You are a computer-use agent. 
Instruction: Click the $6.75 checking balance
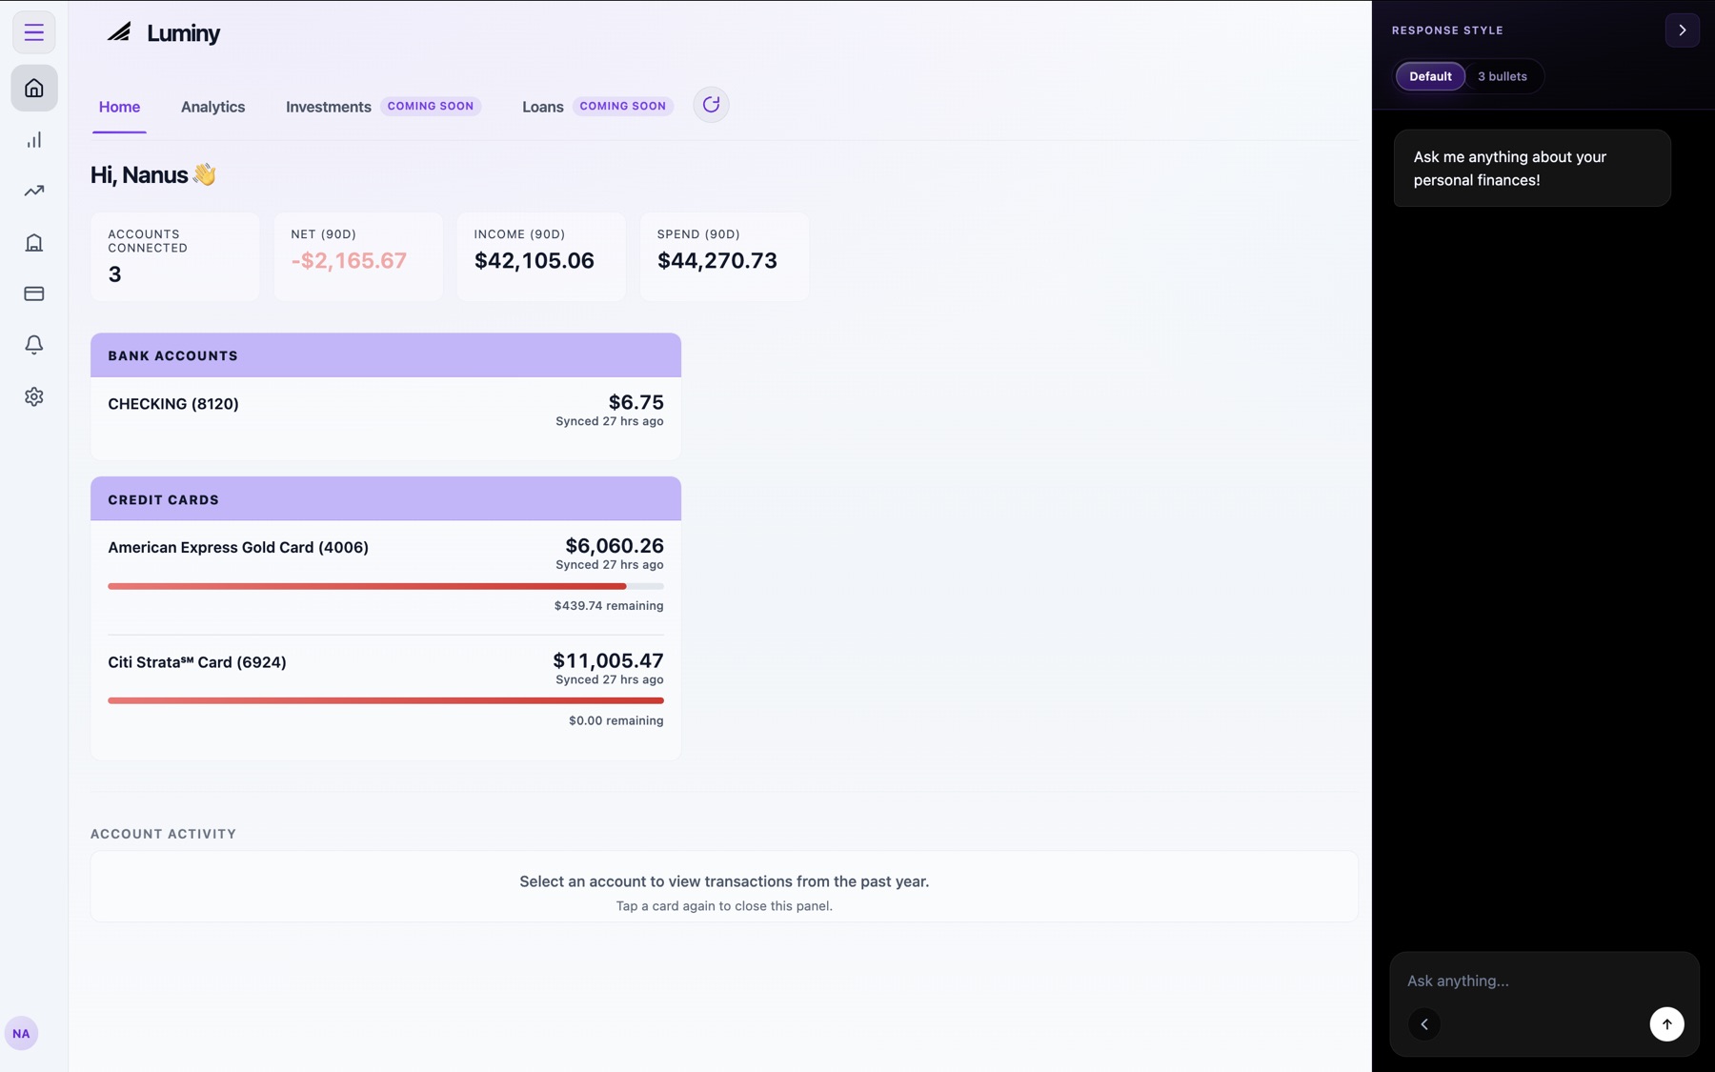(636, 402)
